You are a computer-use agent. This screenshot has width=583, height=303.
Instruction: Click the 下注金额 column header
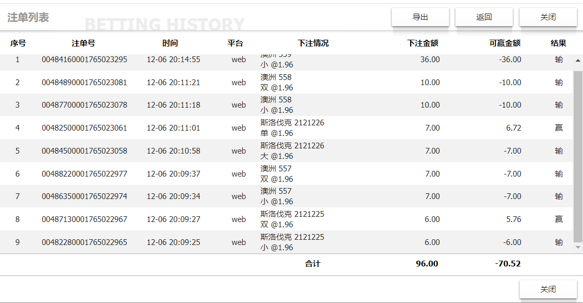tap(423, 43)
